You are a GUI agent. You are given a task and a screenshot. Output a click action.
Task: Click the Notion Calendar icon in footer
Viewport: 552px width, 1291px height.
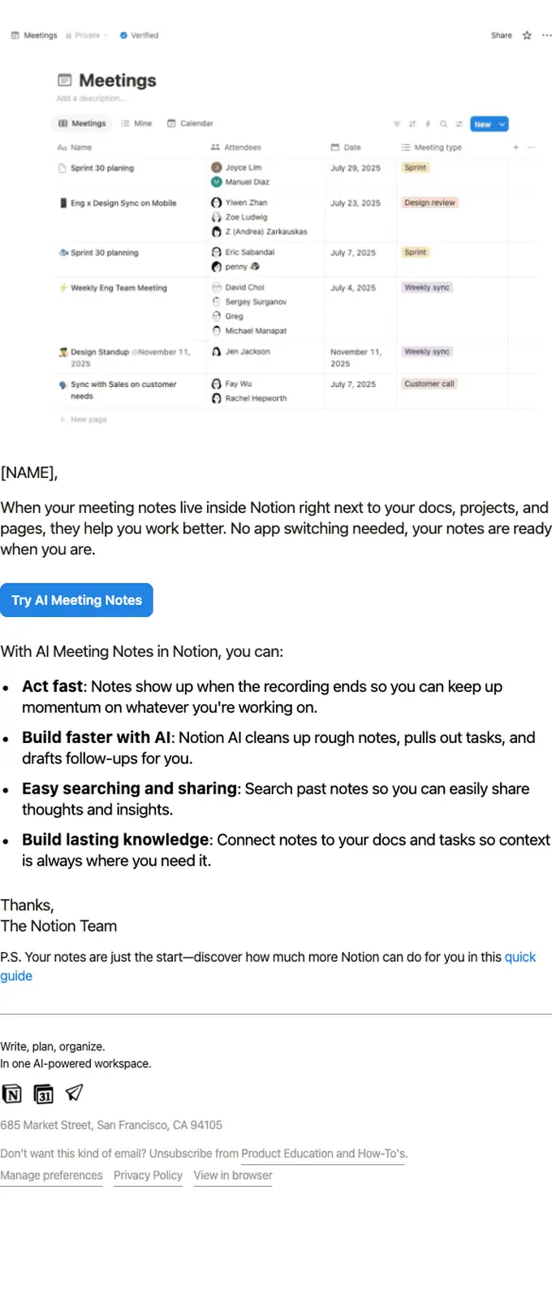coord(44,1093)
